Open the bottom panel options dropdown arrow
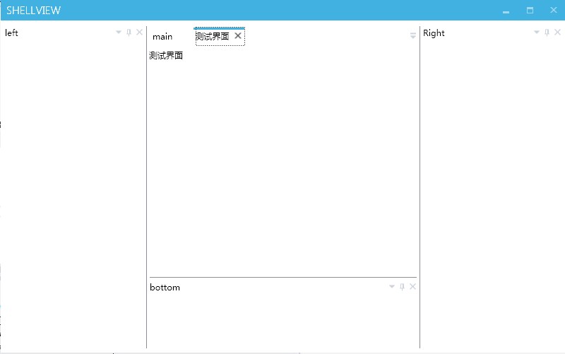565x354 pixels. coord(392,287)
